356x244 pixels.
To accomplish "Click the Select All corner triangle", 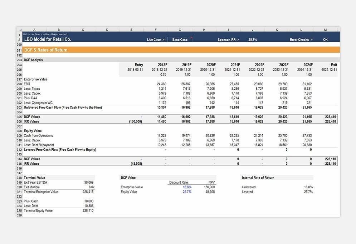I will pyautogui.click(x=20, y=30).
